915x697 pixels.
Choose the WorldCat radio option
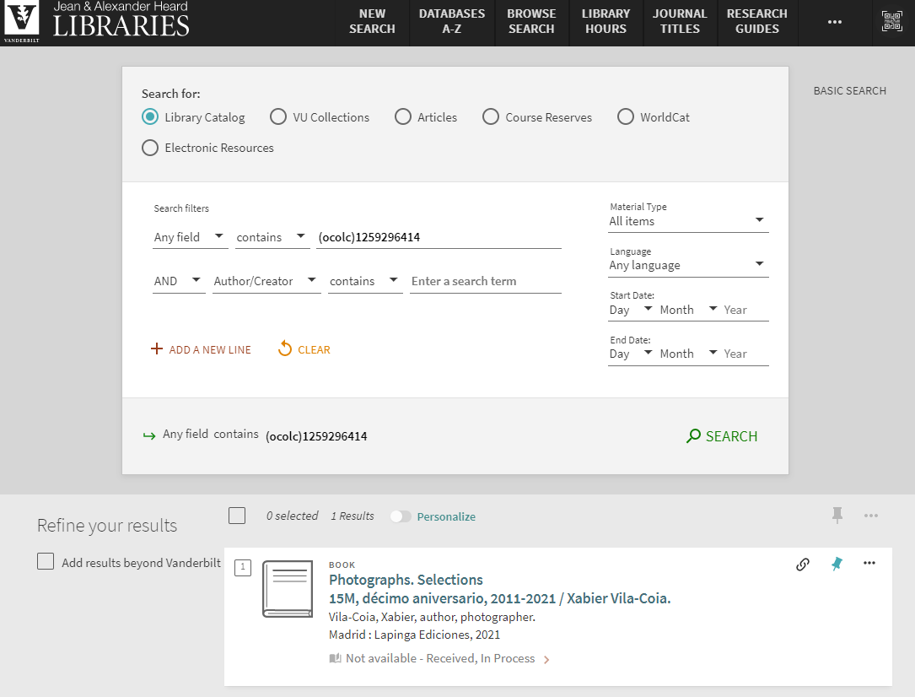coord(626,116)
